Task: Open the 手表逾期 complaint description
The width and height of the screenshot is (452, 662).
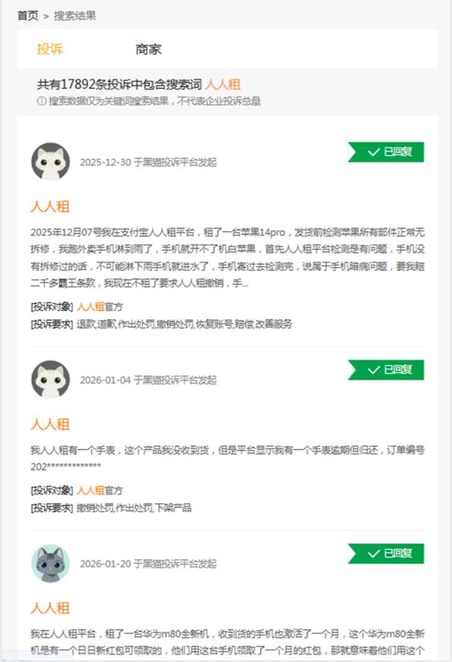Action: point(227,458)
